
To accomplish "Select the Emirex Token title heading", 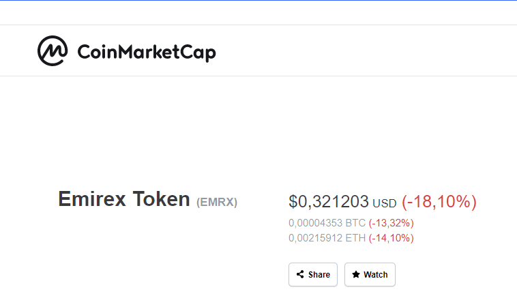I will pyautogui.click(x=124, y=199).
